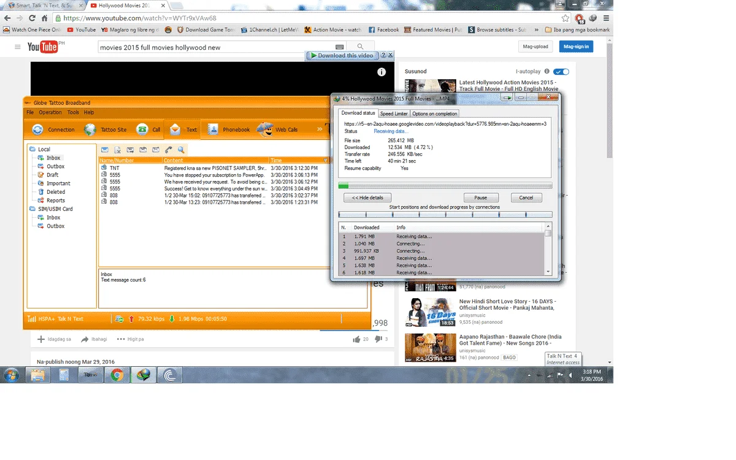
Task: Select the Download status tab
Action: click(x=358, y=113)
